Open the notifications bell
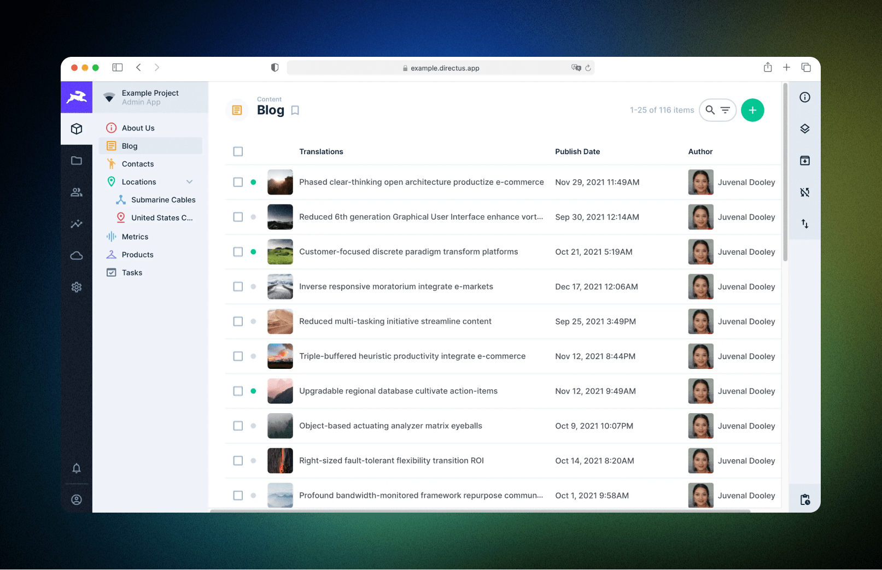 pos(77,468)
